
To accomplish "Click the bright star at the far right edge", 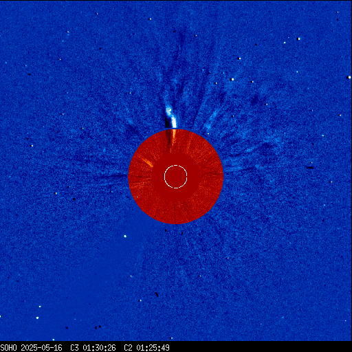I will tap(349, 78).
